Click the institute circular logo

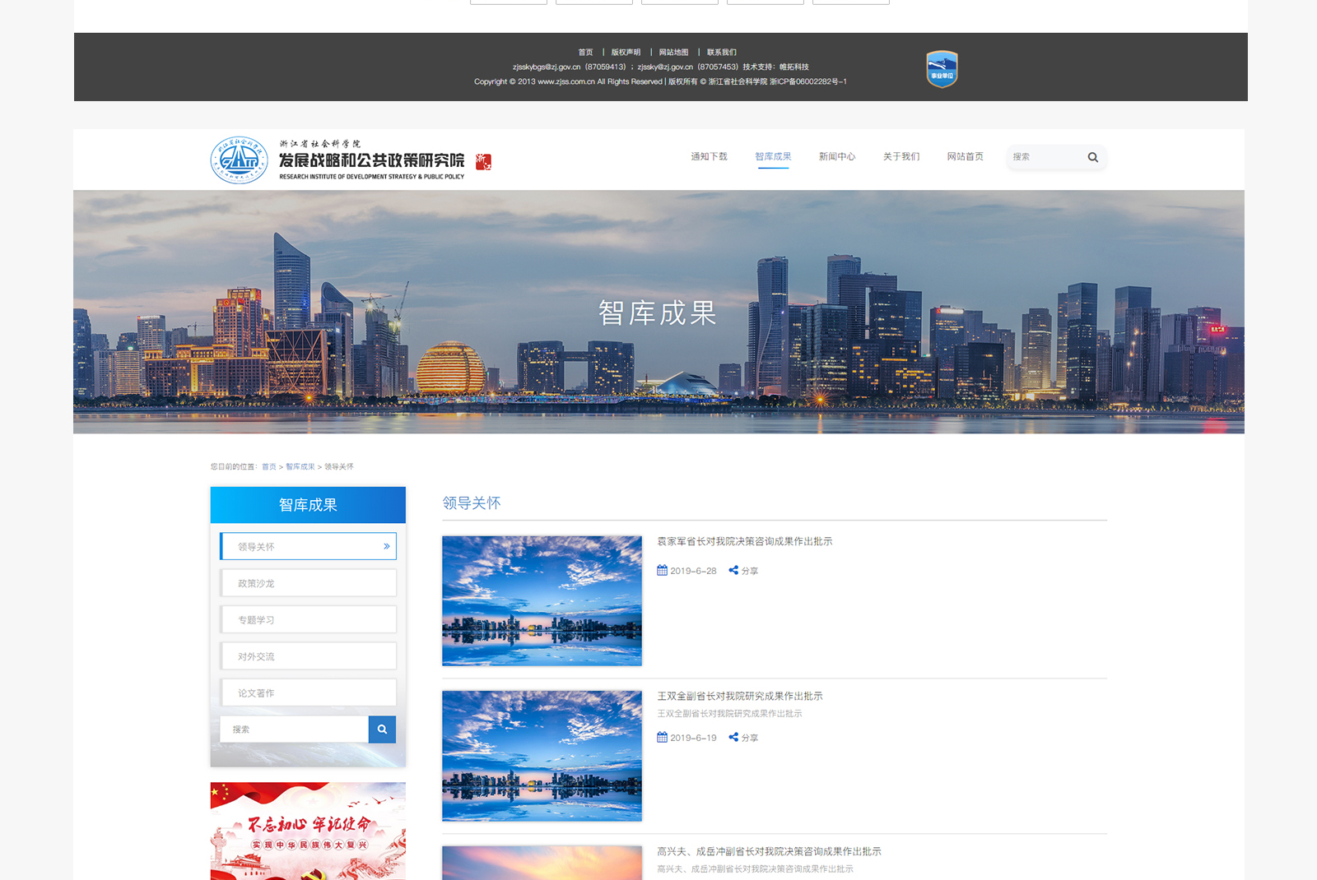[x=239, y=160]
